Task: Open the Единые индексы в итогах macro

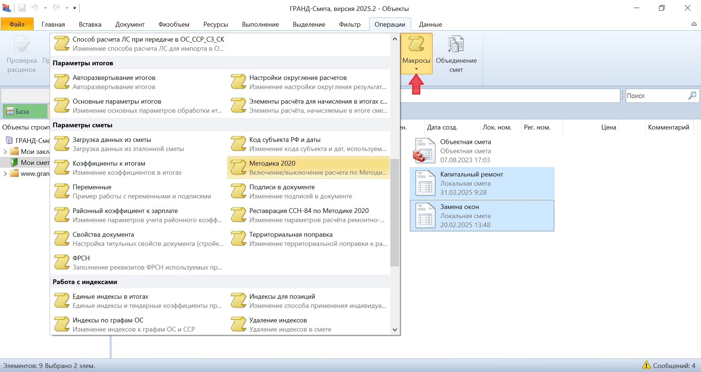Action: click(139, 301)
